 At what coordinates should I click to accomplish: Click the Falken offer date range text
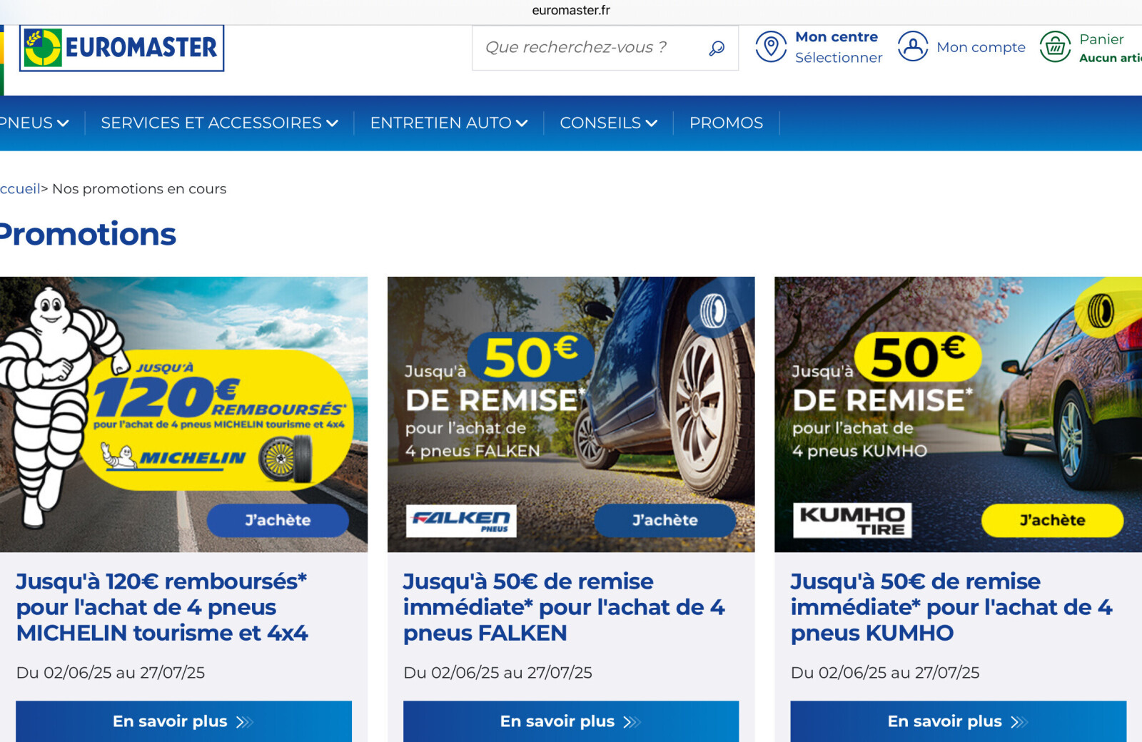coord(497,673)
